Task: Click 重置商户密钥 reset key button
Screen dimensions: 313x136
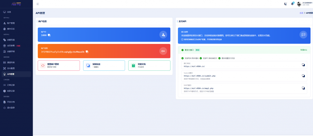Action: (59, 66)
